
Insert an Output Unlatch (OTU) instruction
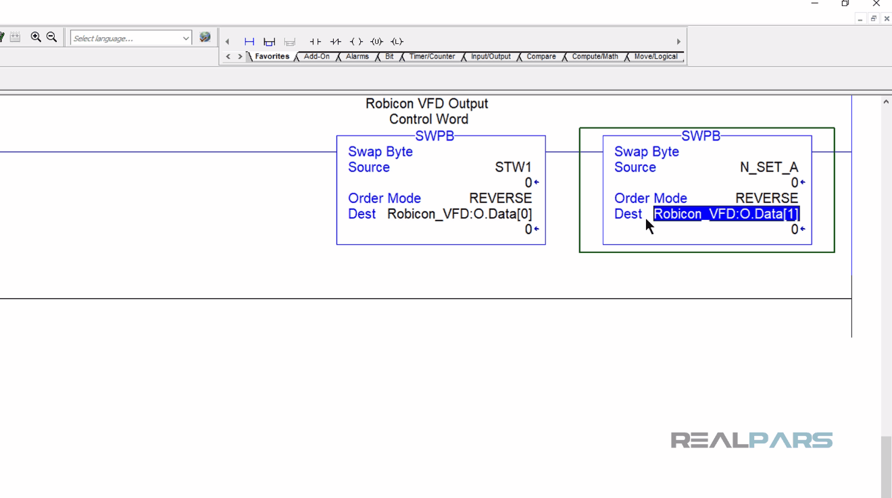click(376, 41)
